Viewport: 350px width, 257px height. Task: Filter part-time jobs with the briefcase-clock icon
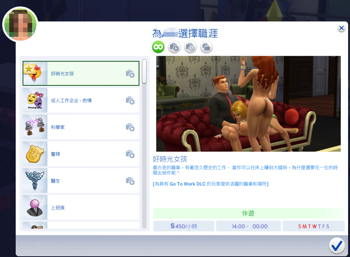coord(190,47)
